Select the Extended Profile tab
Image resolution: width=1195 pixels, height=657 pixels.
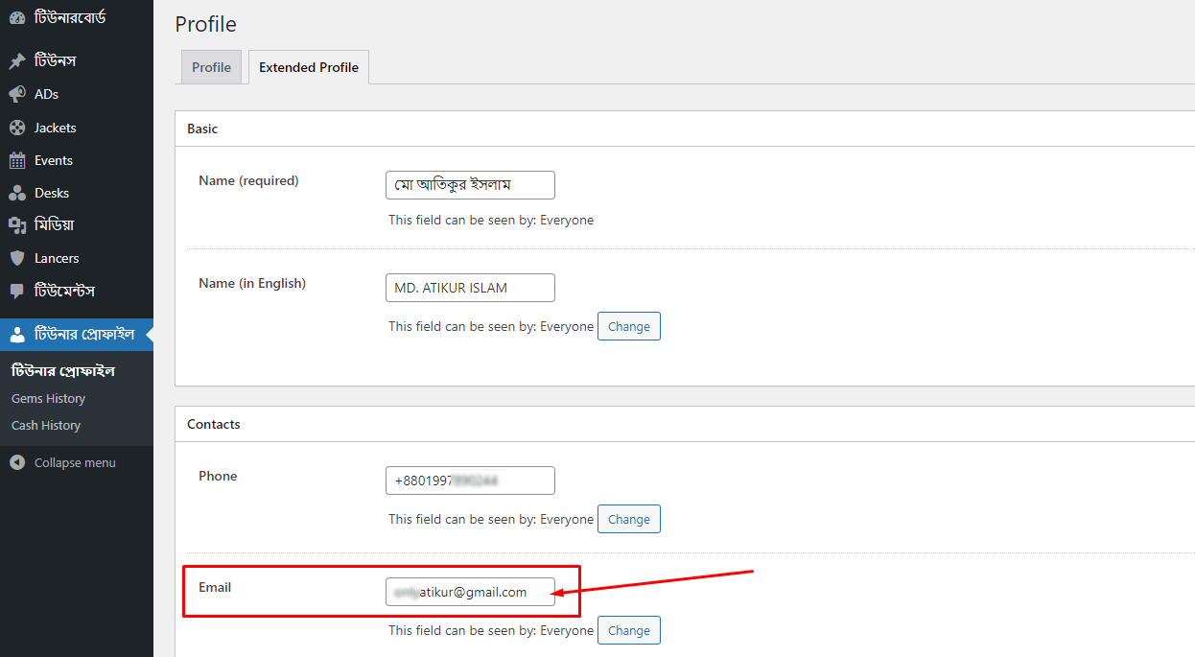(309, 67)
